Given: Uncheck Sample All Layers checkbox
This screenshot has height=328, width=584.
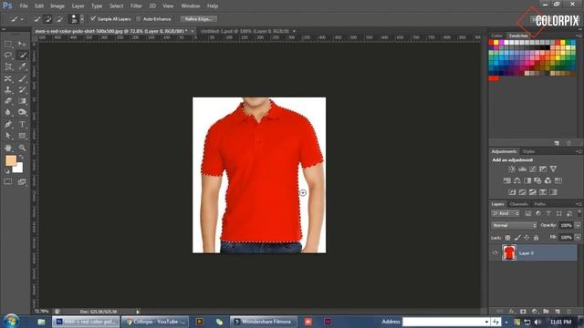Looking at the screenshot, I should click(x=93, y=18).
